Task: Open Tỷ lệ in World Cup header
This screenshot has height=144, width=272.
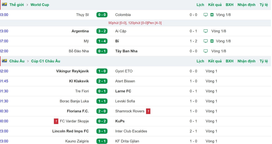Action: pyautogui.click(x=264, y=5)
